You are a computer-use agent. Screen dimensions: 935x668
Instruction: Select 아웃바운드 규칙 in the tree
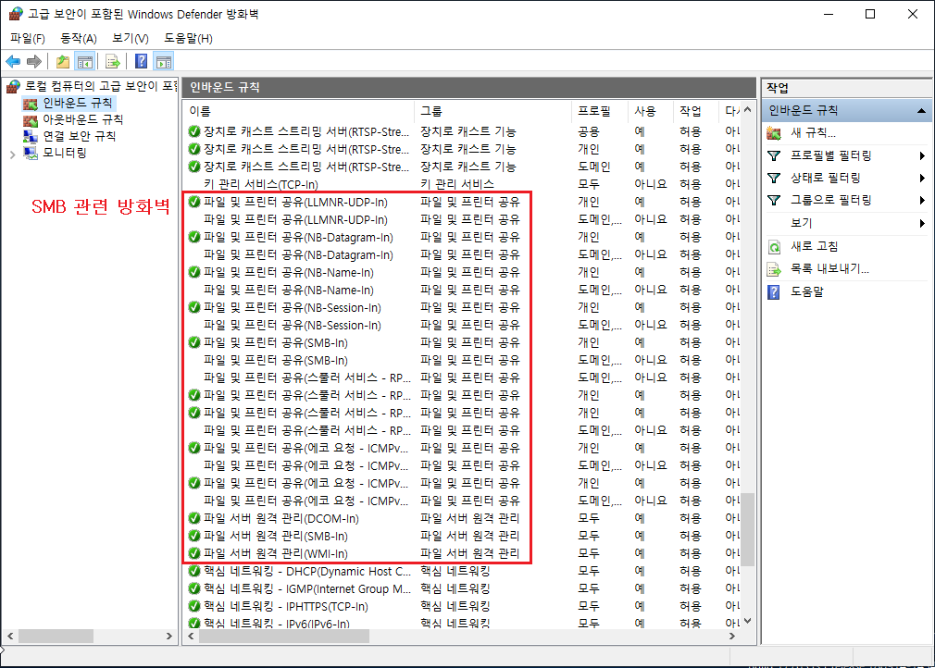(83, 119)
